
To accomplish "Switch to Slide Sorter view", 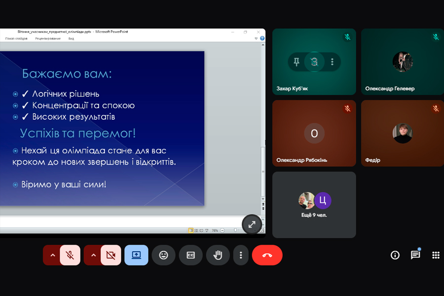I will (196, 230).
